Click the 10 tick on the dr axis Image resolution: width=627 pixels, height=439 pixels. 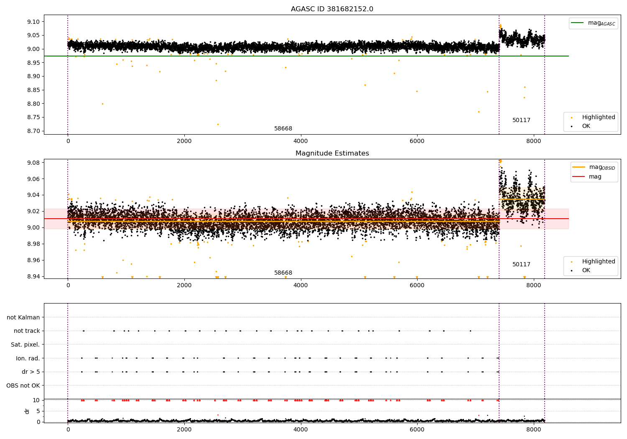pyautogui.click(x=36, y=400)
